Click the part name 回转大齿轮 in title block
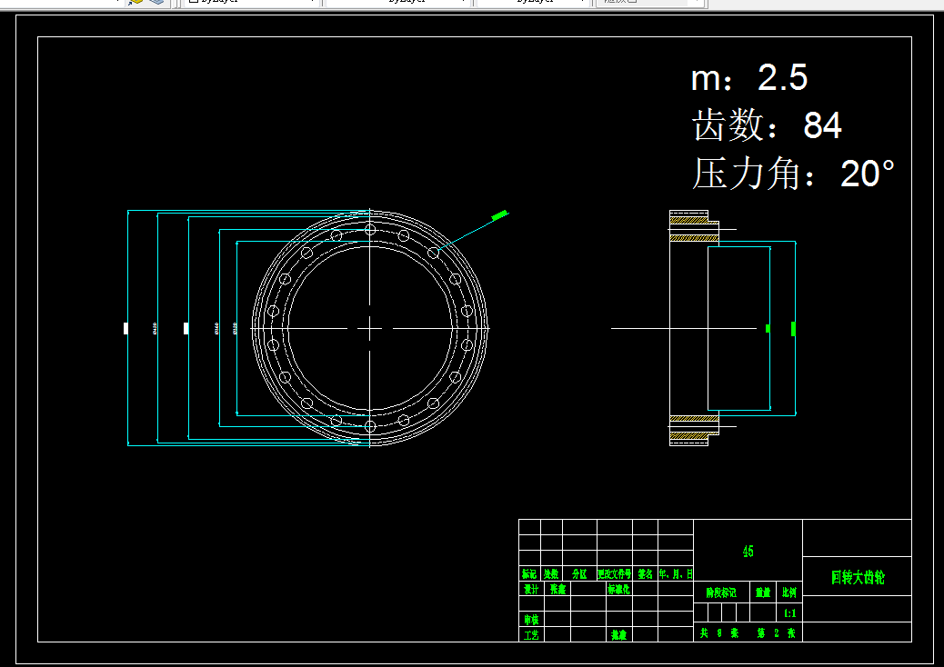 point(858,577)
